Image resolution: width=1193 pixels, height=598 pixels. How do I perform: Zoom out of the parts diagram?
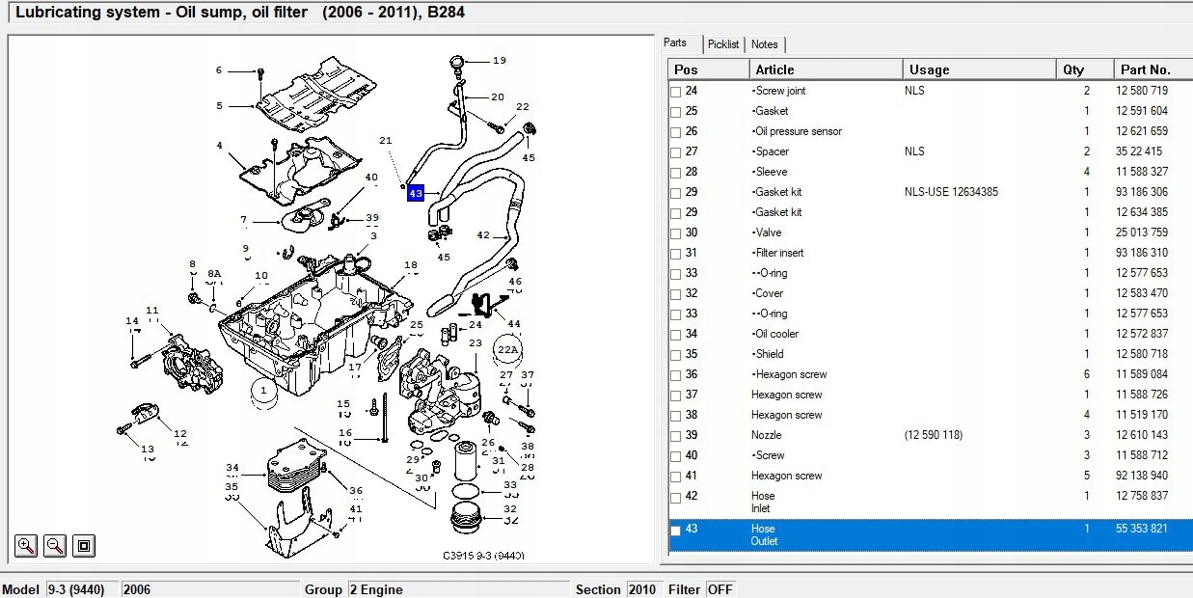pos(55,546)
